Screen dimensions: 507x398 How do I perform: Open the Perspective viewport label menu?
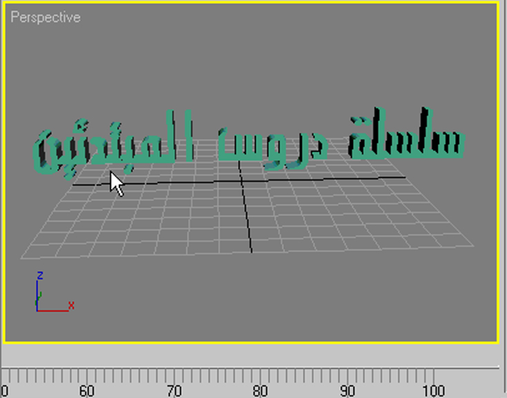tap(45, 17)
